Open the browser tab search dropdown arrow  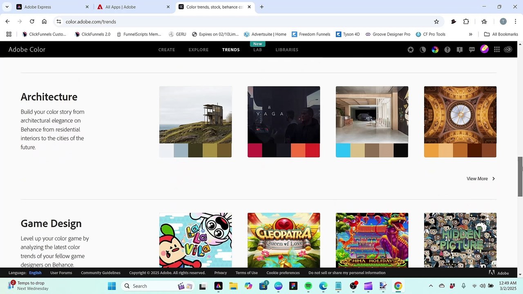pyautogui.click(x=7, y=7)
